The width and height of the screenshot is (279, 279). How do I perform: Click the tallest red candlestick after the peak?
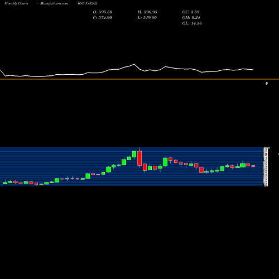tap(139, 158)
